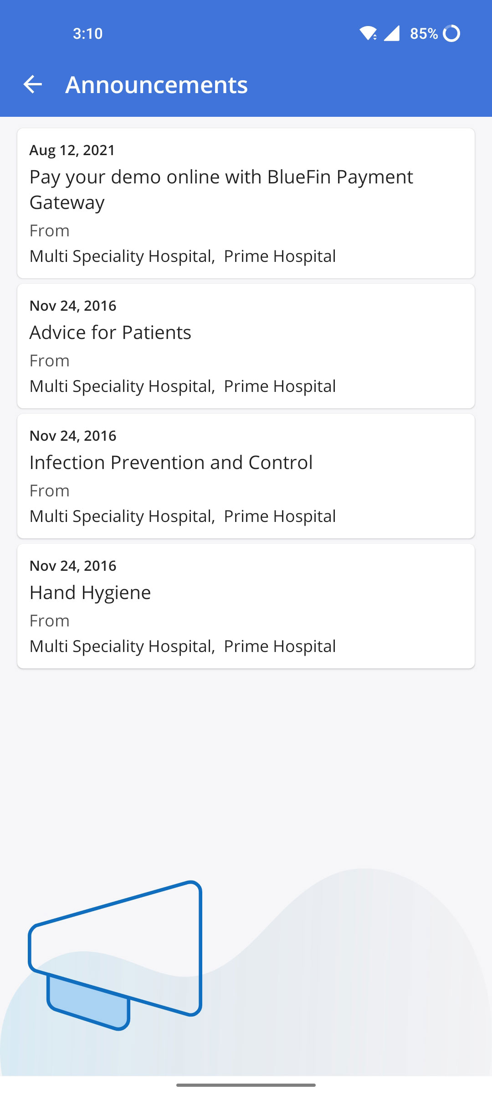
Task: Tap the Aug 12, 2021 date label
Action: [x=72, y=150]
